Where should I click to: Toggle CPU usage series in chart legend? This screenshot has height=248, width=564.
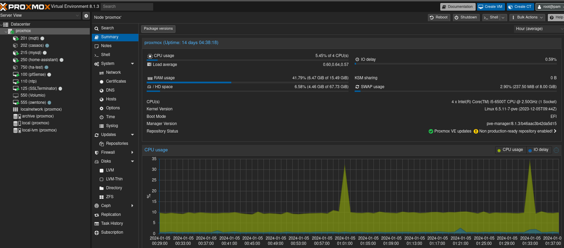pyautogui.click(x=510, y=150)
